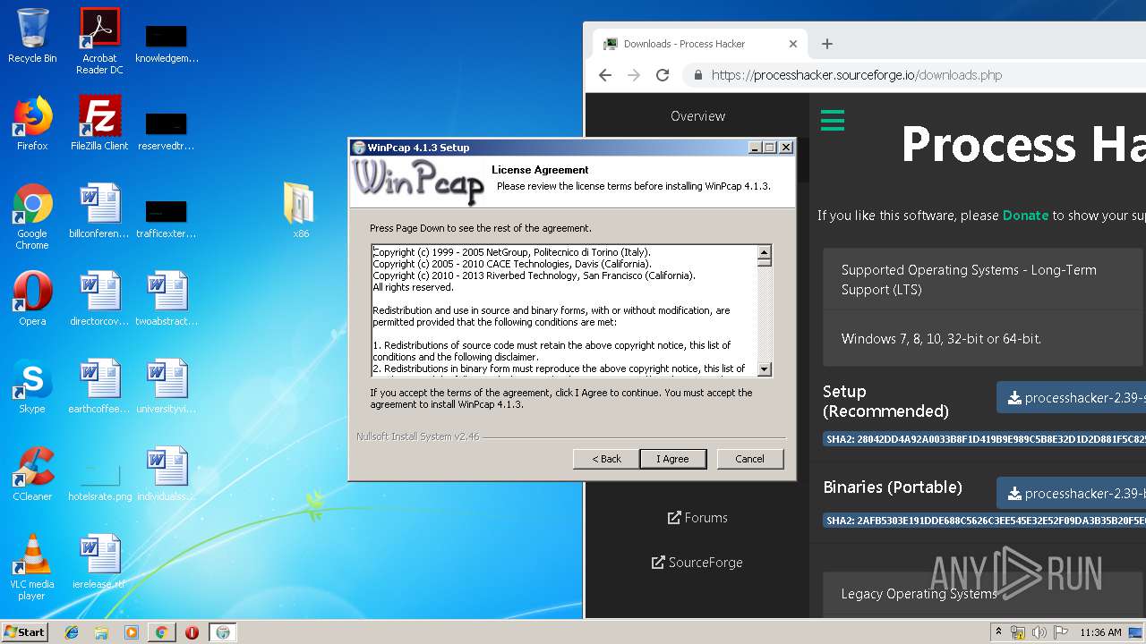1146x644 pixels.
Task: Toggle green hamburger menu on page
Action: [833, 120]
